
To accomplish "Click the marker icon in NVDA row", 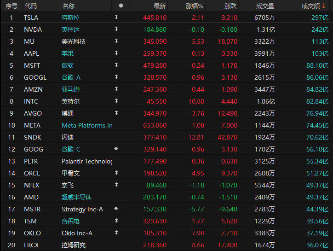I will (116, 29).
